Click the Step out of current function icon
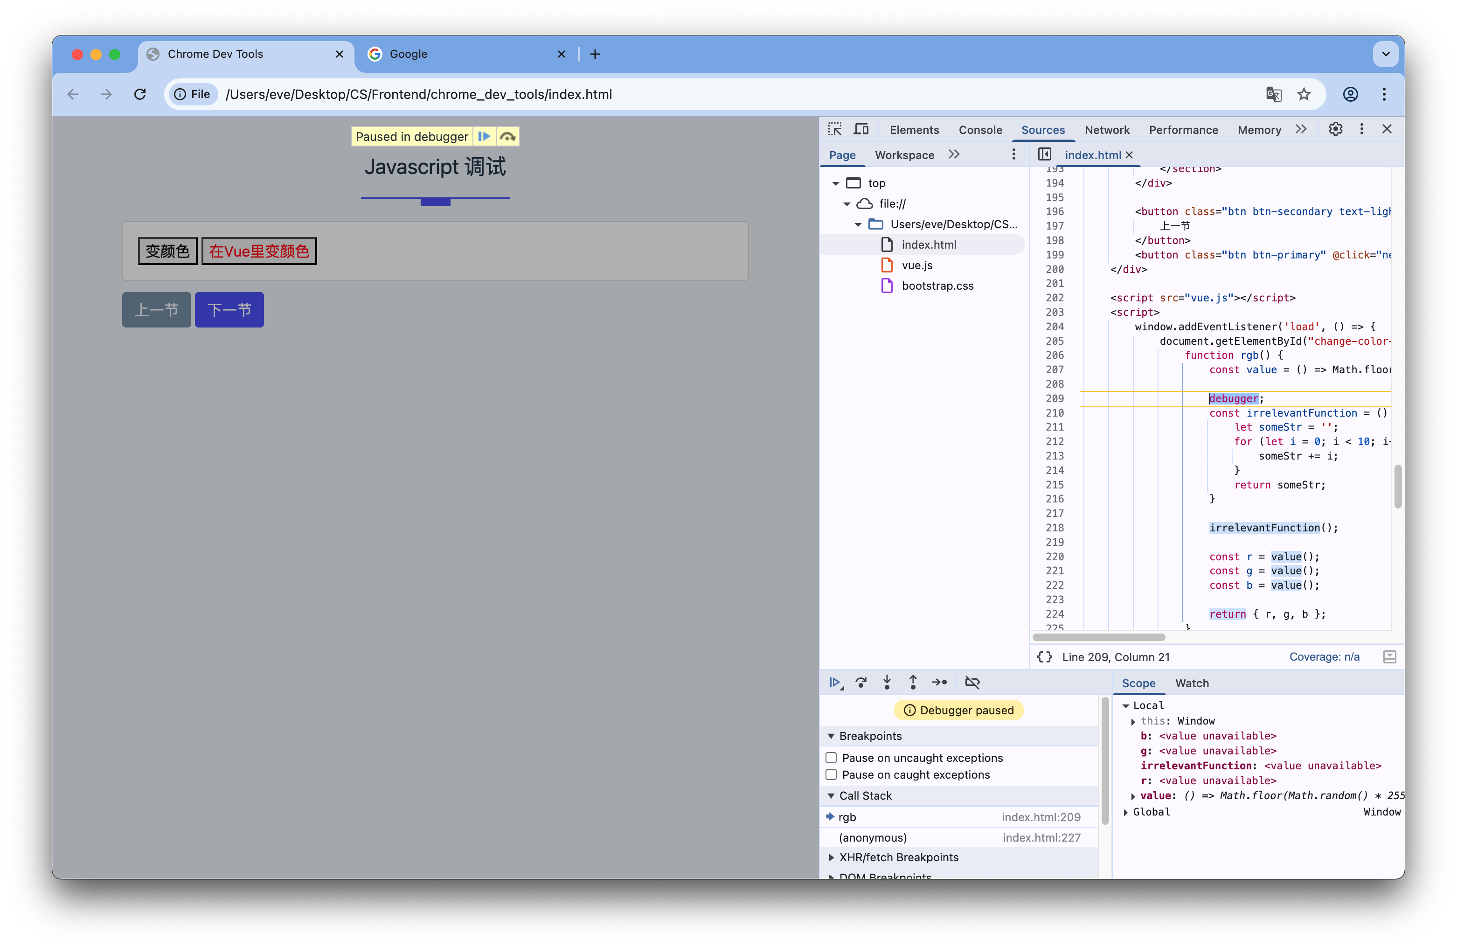Viewport: 1457px width, 948px height. (913, 682)
